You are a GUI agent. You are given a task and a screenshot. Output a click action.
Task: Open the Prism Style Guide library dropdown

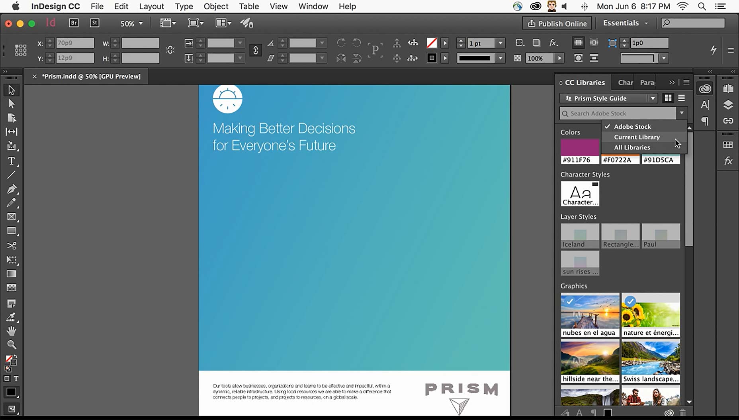(653, 98)
